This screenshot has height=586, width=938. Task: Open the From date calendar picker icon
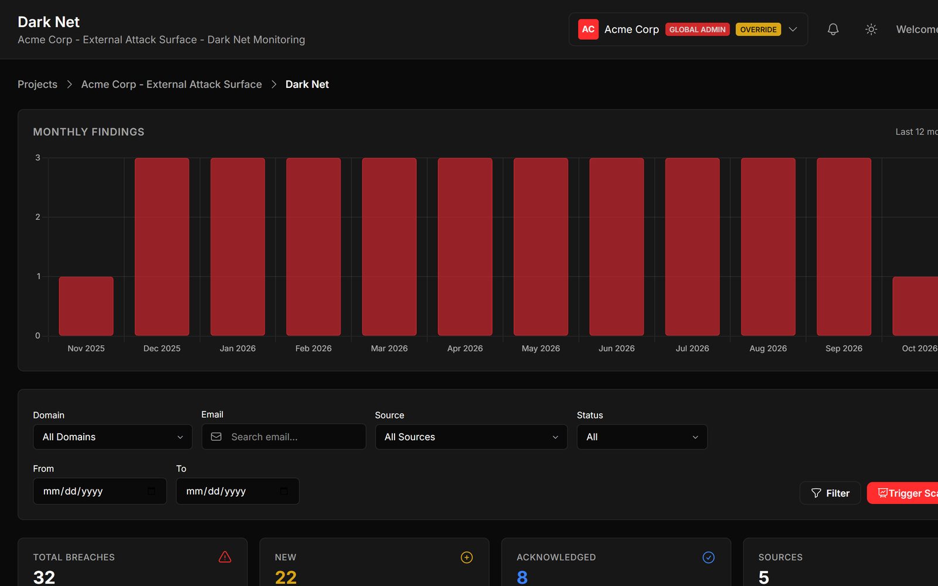[151, 491]
